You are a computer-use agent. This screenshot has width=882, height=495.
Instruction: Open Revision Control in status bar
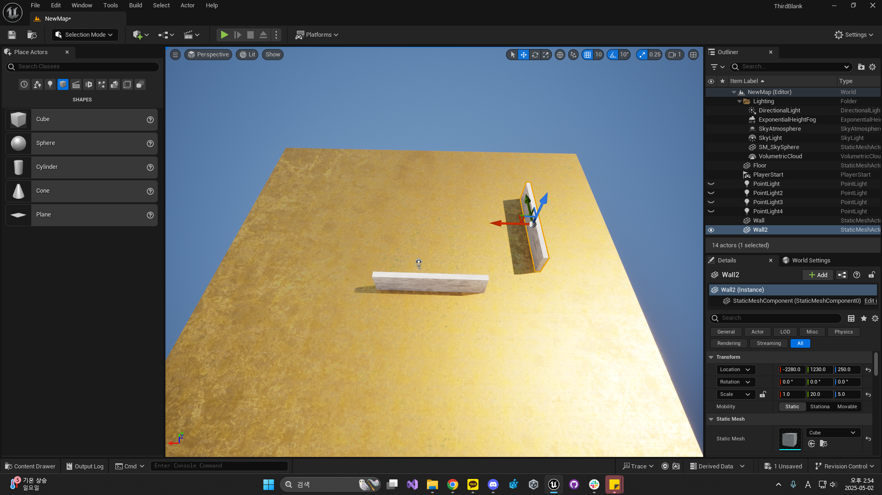(844, 466)
